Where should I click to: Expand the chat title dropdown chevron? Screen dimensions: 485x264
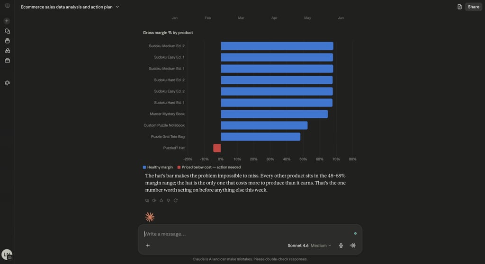(117, 7)
